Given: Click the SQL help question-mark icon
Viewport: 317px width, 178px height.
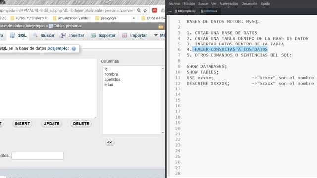Looking at the screenshot, I should pyautogui.click(x=74, y=49).
